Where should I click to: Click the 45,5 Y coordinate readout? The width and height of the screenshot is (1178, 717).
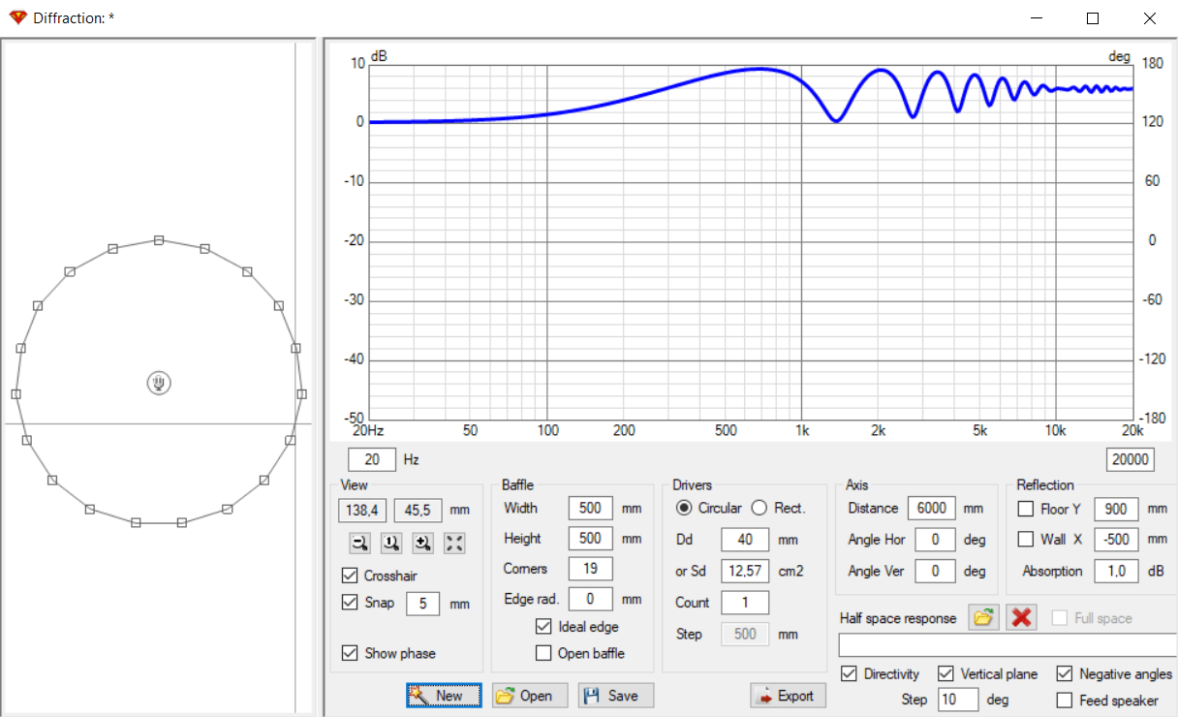(418, 509)
